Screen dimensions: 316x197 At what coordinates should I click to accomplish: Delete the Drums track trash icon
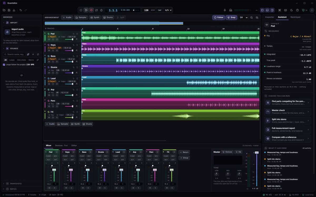point(77,67)
